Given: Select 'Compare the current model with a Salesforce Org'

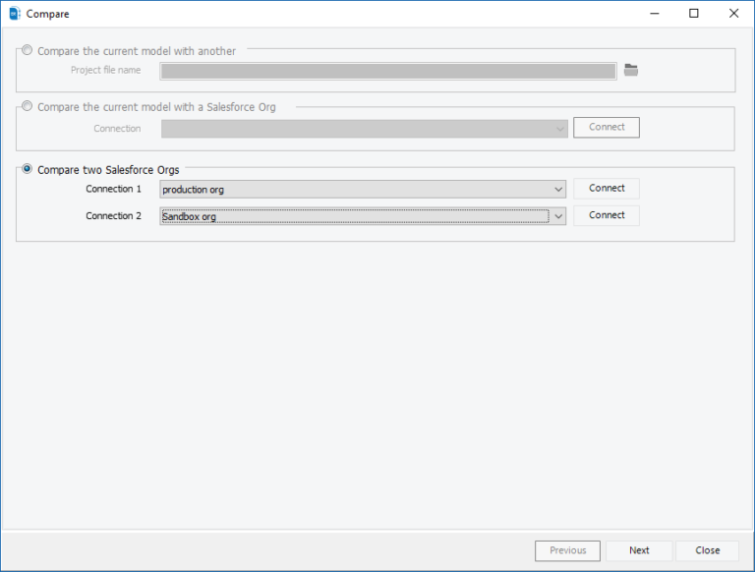Looking at the screenshot, I should pyautogui.click(x=27, y=107).
